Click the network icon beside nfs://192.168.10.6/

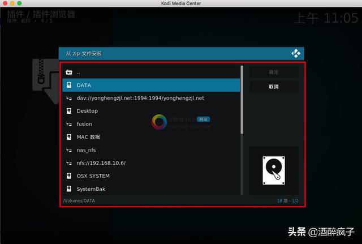[x=69, y=163]
